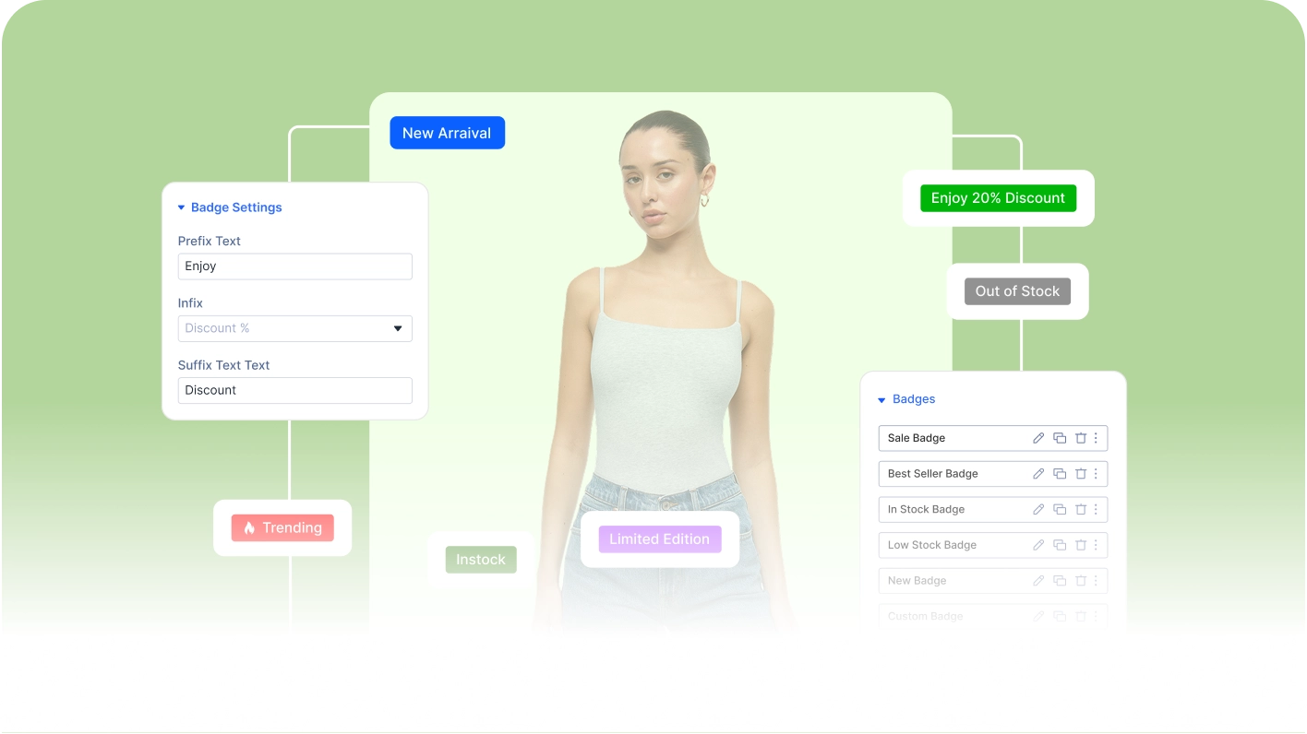
Task: Delete the Low Stock Badge
Action: click(x=1081, y=545)
